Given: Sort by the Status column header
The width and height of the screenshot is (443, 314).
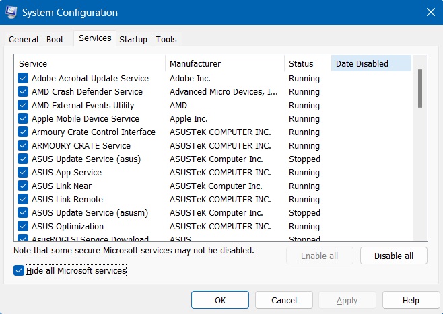Looking at the screenshot, I should (x=308, y=63).
